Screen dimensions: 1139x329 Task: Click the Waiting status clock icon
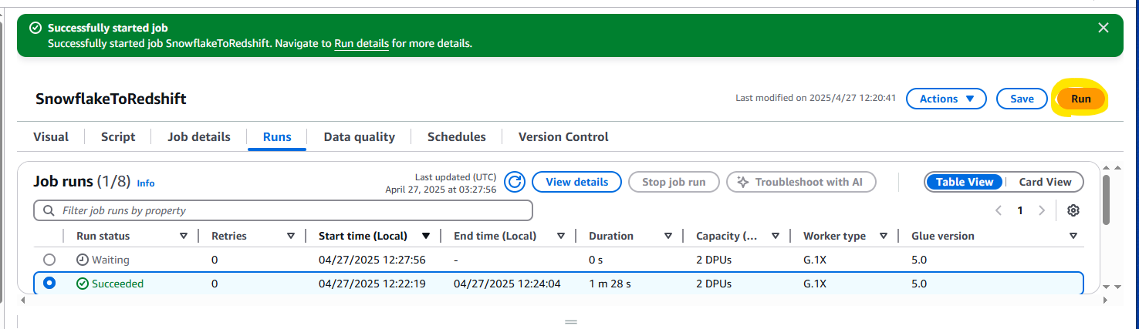coord(83,260)
